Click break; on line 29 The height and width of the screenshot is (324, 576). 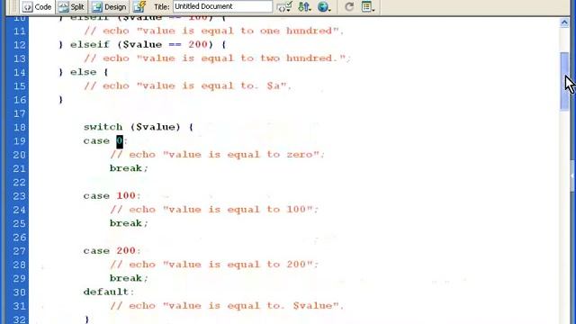click(x=129, y=278)
